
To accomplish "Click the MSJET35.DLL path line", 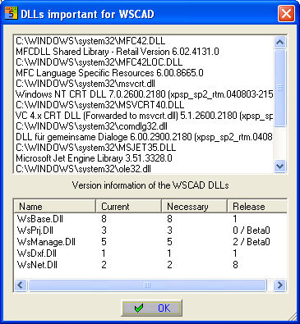I will (95, 148).
